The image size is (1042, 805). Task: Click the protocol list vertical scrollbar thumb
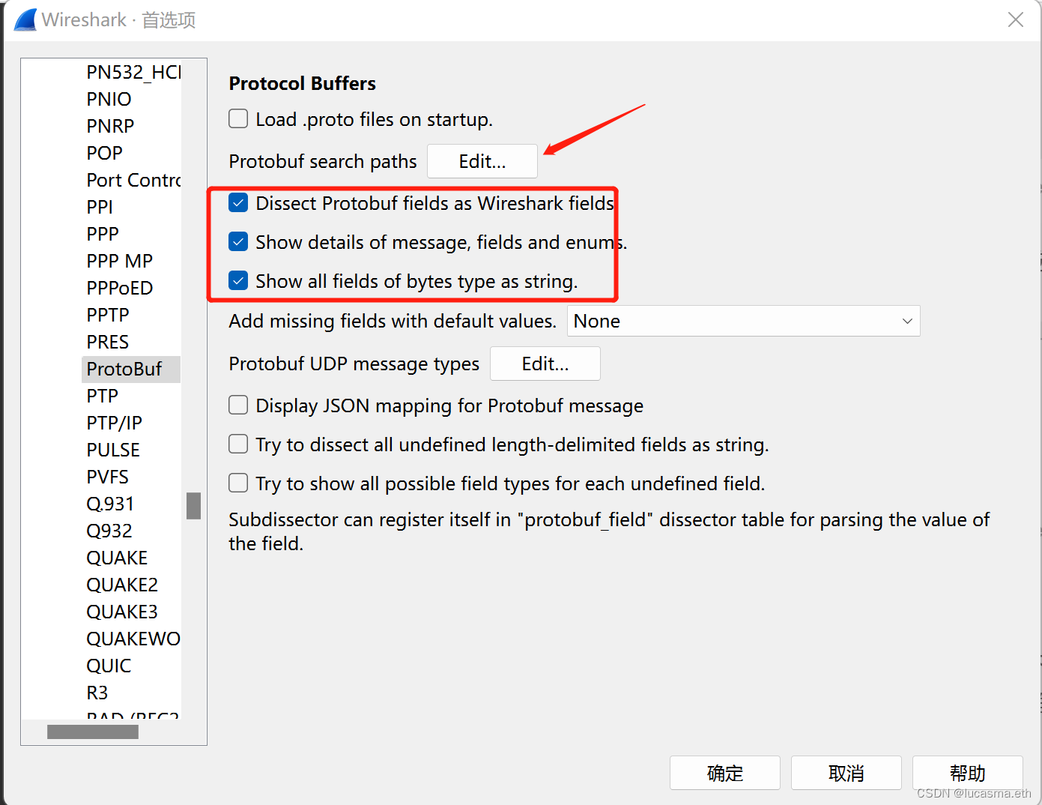[x=193, y=506]
